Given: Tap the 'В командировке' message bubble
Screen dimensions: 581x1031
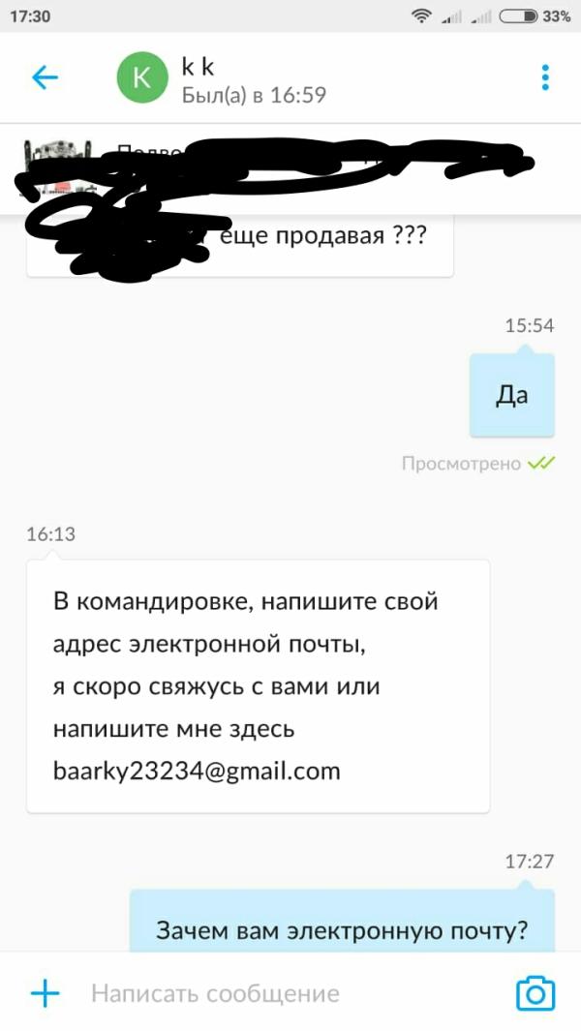Looking at the screenshot, I should (258, 685).
